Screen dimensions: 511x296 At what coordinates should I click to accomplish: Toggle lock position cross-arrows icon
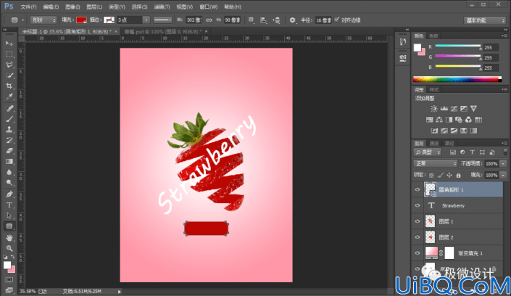pyautogui.click(x=449, y=176)
